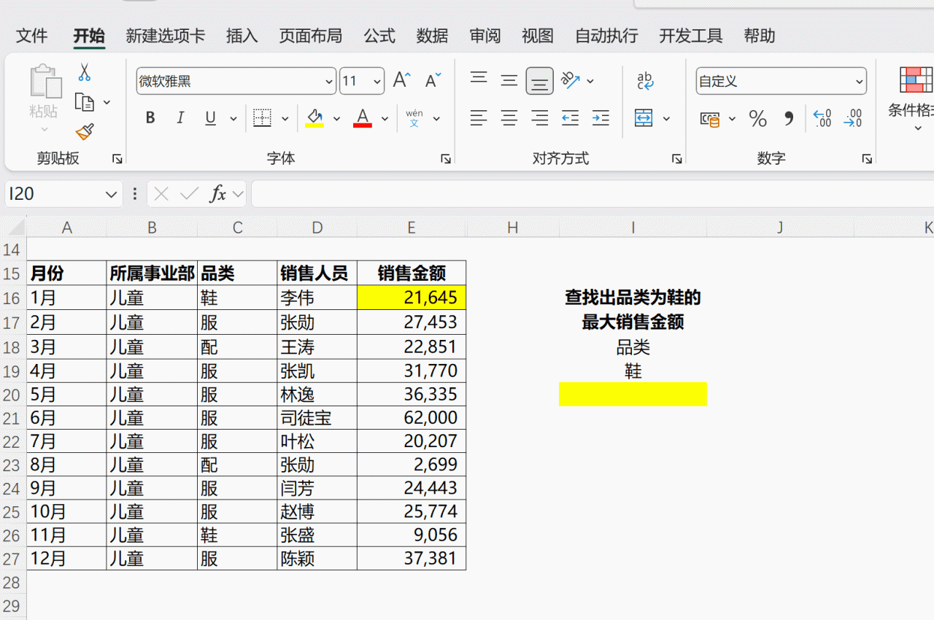Screen dimensions: 934x620
Task: Select the Format Painter brush
Action: [x=85, y=132]
